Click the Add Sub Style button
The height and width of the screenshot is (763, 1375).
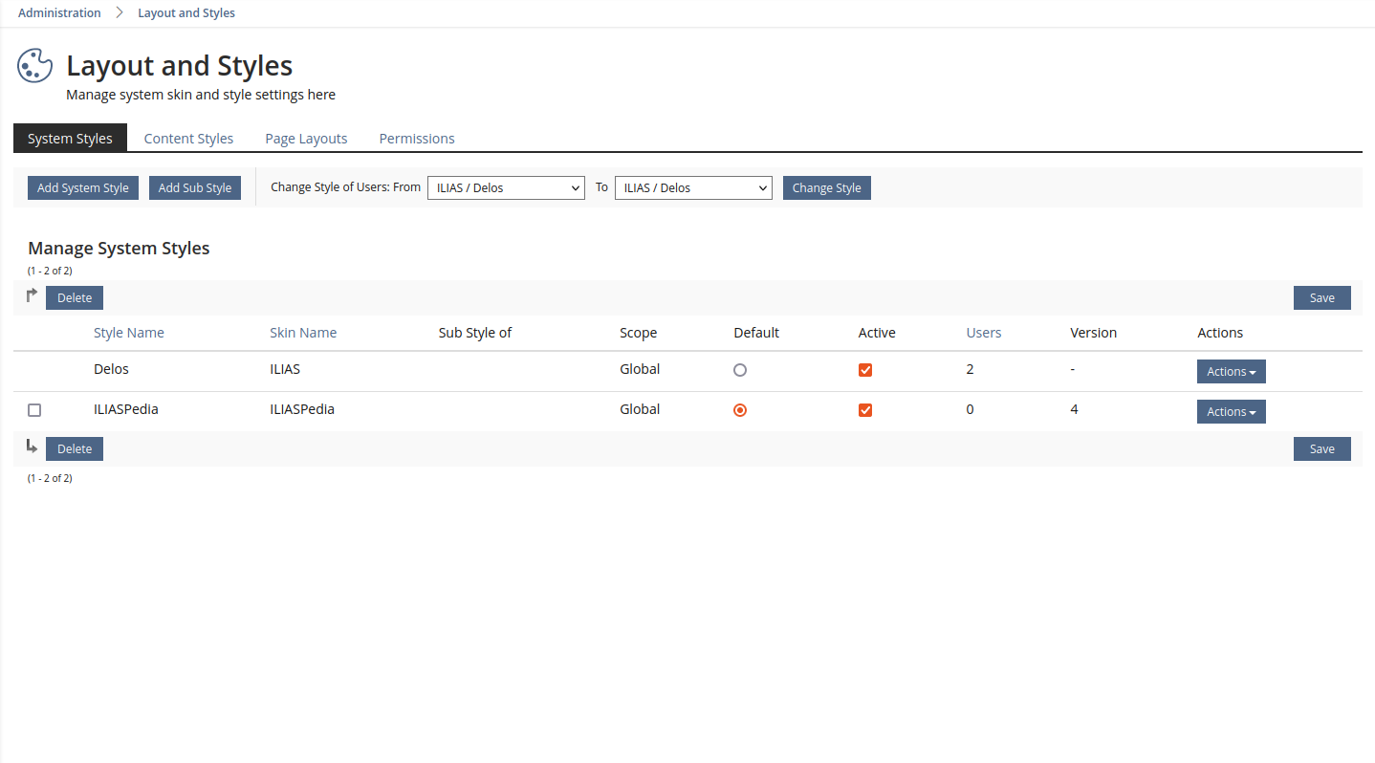[x=195, y=187]
